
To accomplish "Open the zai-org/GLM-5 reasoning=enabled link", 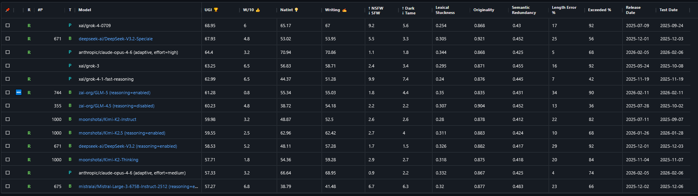I will click(115, 93).
